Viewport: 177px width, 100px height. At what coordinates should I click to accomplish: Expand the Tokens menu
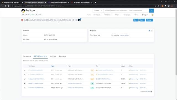coord(118,15)
